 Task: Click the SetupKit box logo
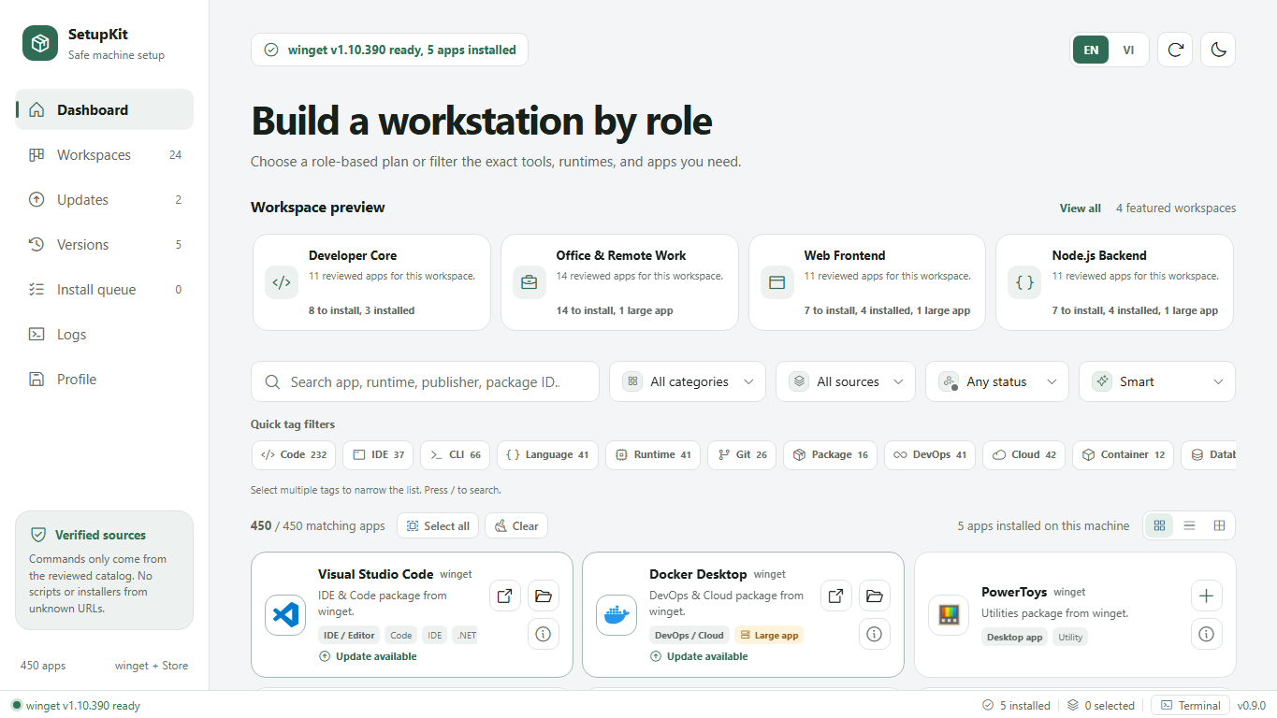(x=40, y=43)
